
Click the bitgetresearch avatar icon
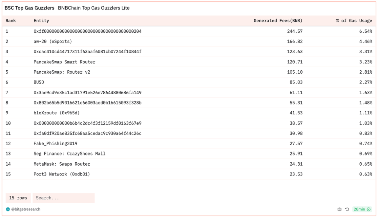tap(8, 209)
